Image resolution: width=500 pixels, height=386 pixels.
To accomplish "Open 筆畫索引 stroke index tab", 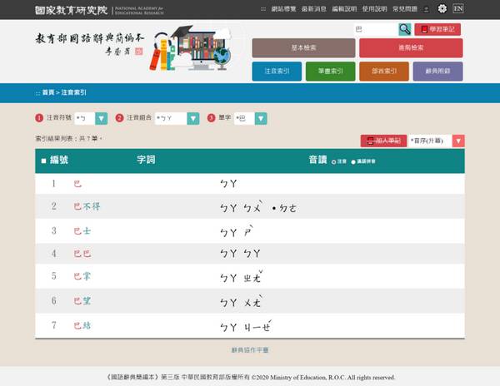I will pos(330,71).
